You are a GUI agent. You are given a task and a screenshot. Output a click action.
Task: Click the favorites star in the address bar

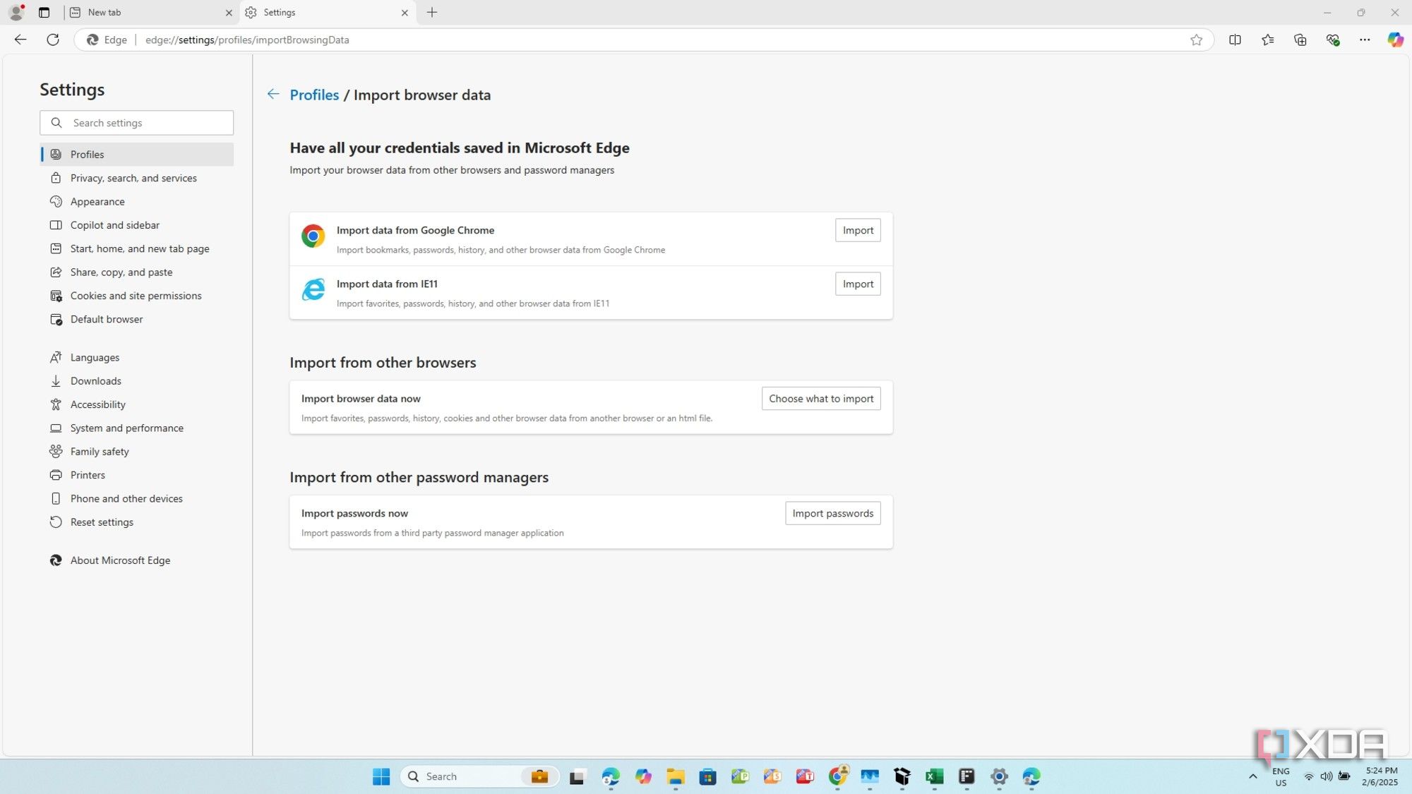click(1196, 40)
